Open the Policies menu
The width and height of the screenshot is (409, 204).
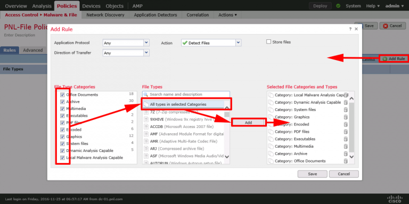click(x=67, y=6)
